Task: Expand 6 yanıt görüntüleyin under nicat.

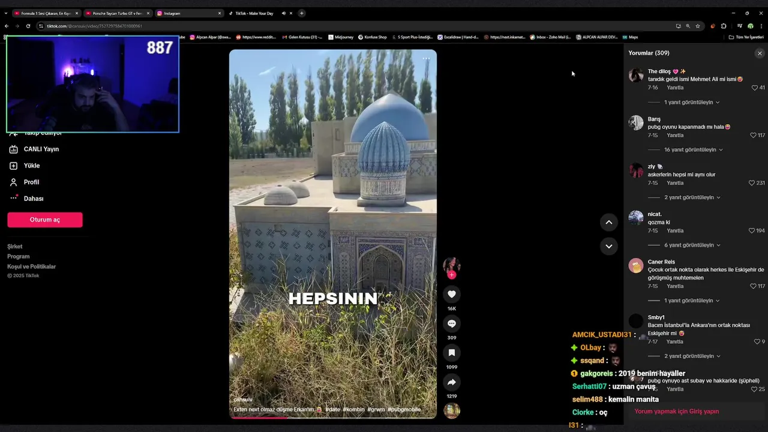Action: pyautogui.click(x=692, y=245)
